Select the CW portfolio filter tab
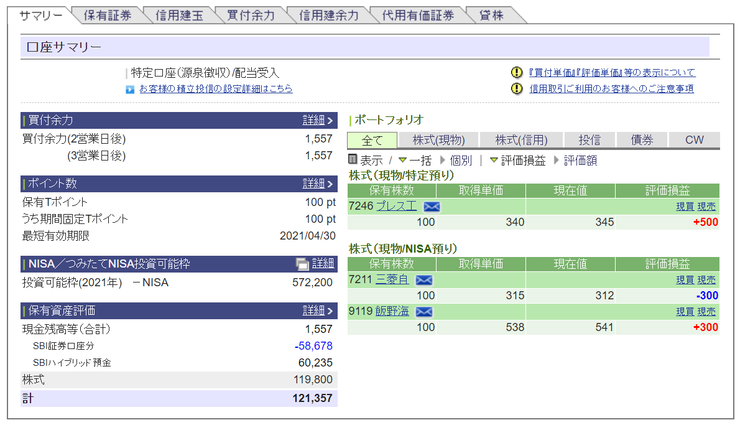 [694, 140]
